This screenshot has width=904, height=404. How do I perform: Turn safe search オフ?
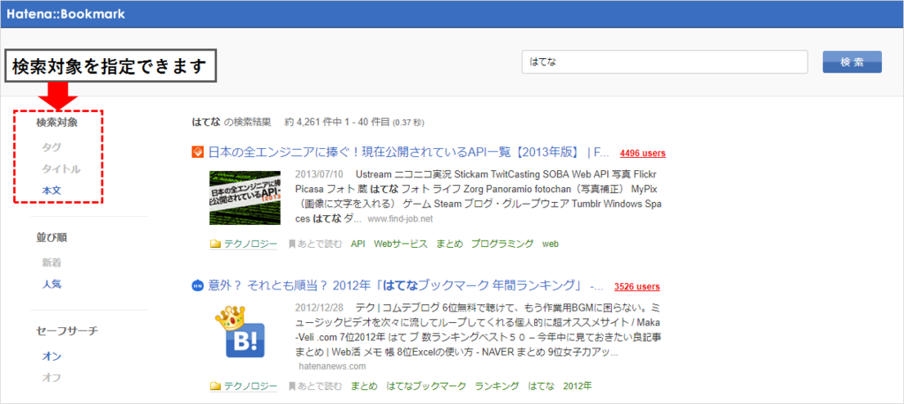click(51, 378)
